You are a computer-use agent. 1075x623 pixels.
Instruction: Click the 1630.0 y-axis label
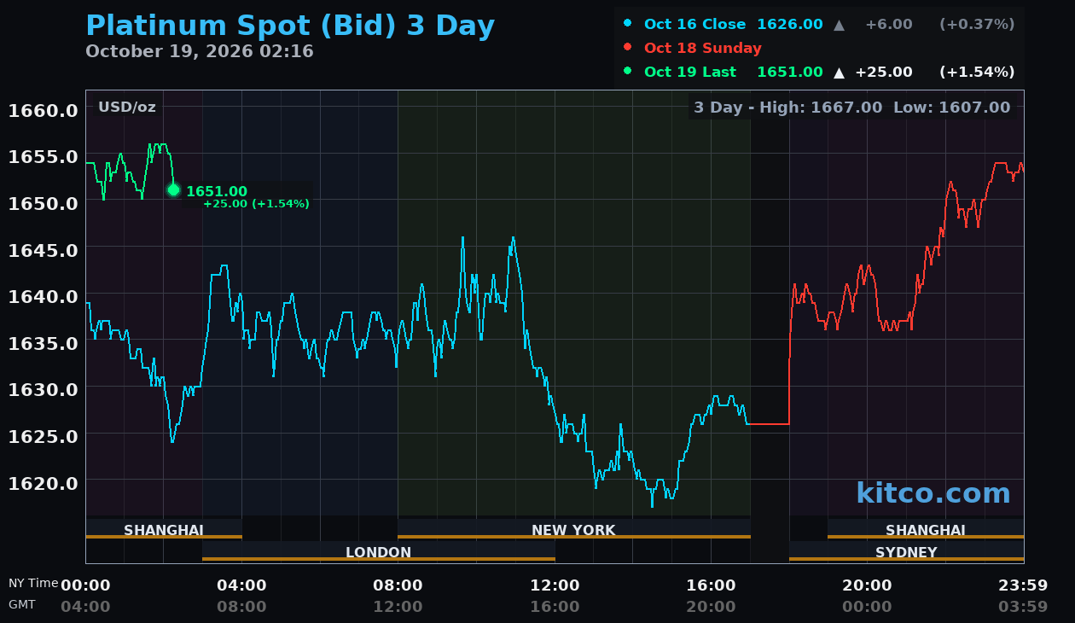coord(43,389)
